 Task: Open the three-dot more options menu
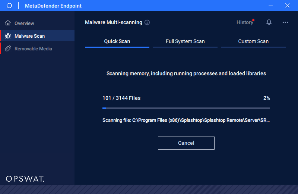coord(285,22)
